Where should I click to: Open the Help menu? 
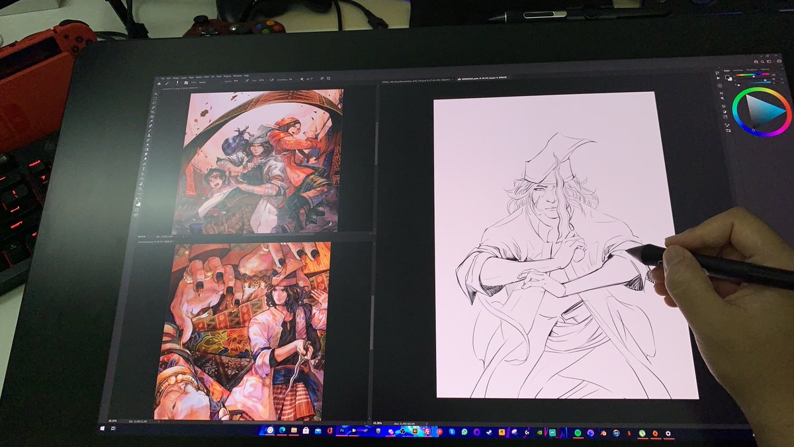pyautogui.click(x=246, y=75)
